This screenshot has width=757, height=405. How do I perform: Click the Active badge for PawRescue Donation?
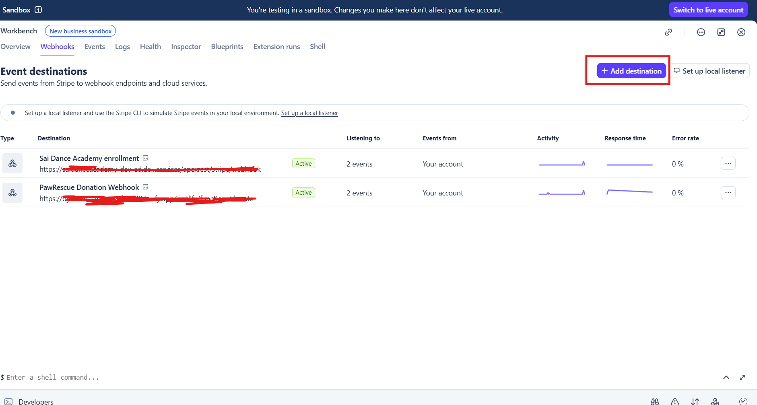pyautogui.click(x=303, y=193)
